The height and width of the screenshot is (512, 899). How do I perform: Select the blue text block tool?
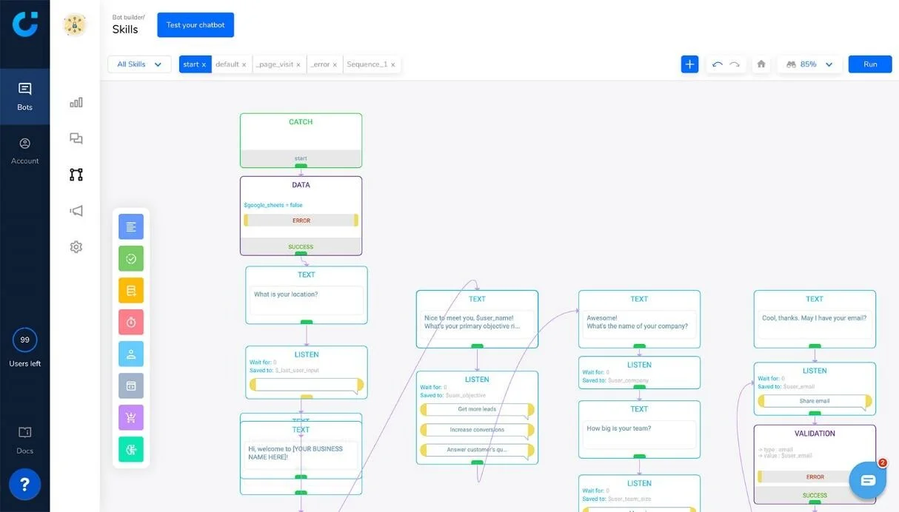(x=131, y=227)
